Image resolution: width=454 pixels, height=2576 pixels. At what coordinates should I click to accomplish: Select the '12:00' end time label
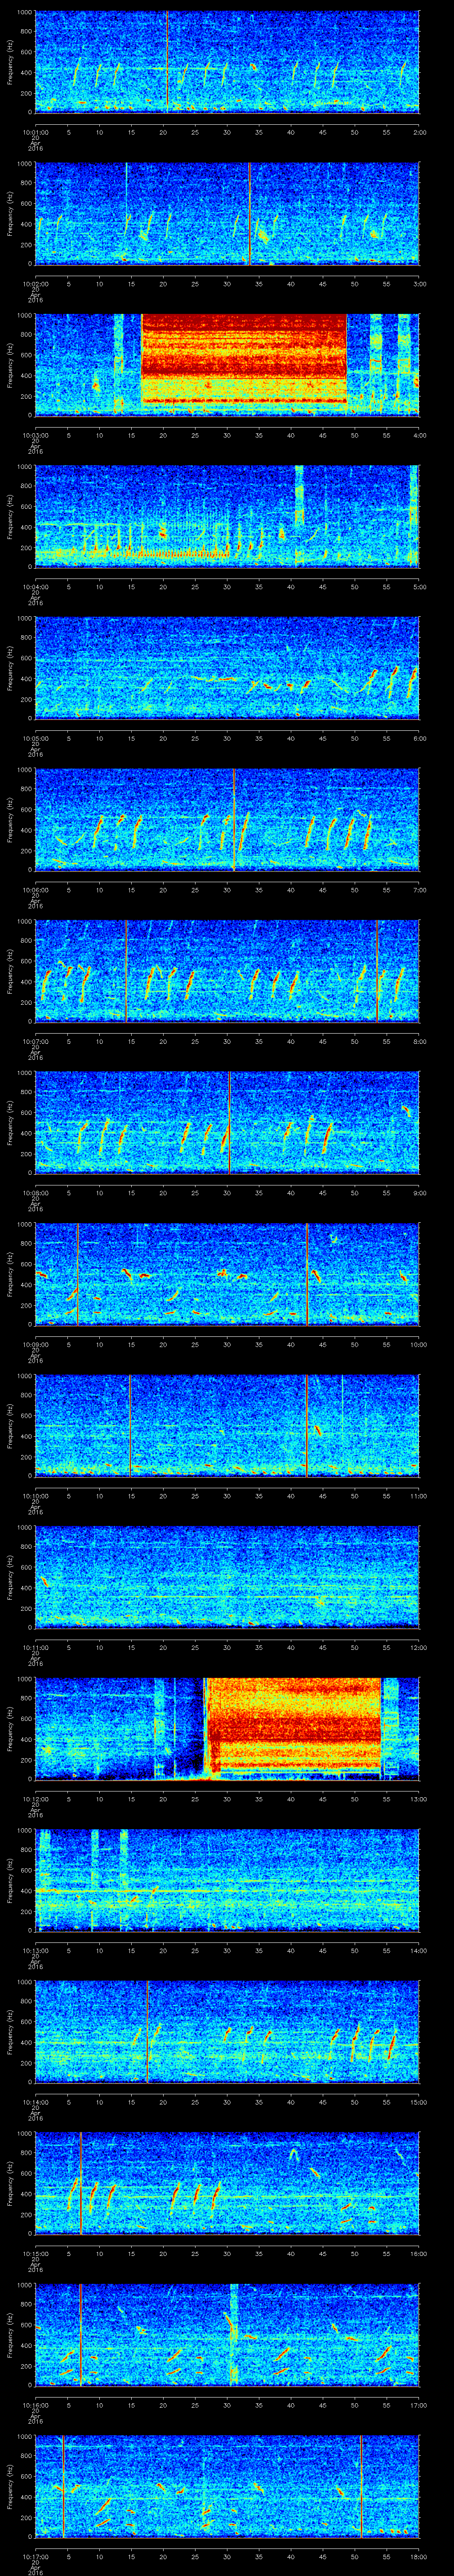[x=418, y=1647]
